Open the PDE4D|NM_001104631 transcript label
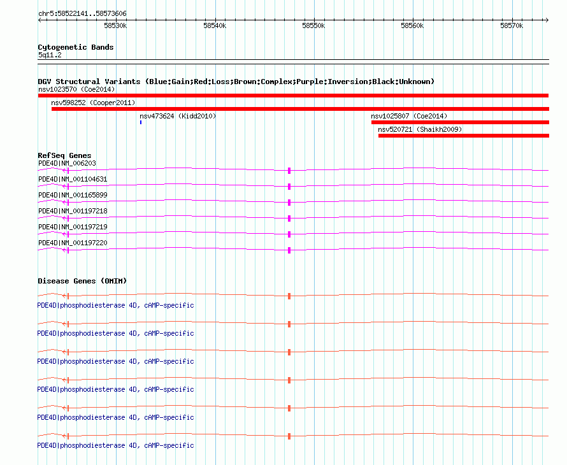 coord(73,179)
